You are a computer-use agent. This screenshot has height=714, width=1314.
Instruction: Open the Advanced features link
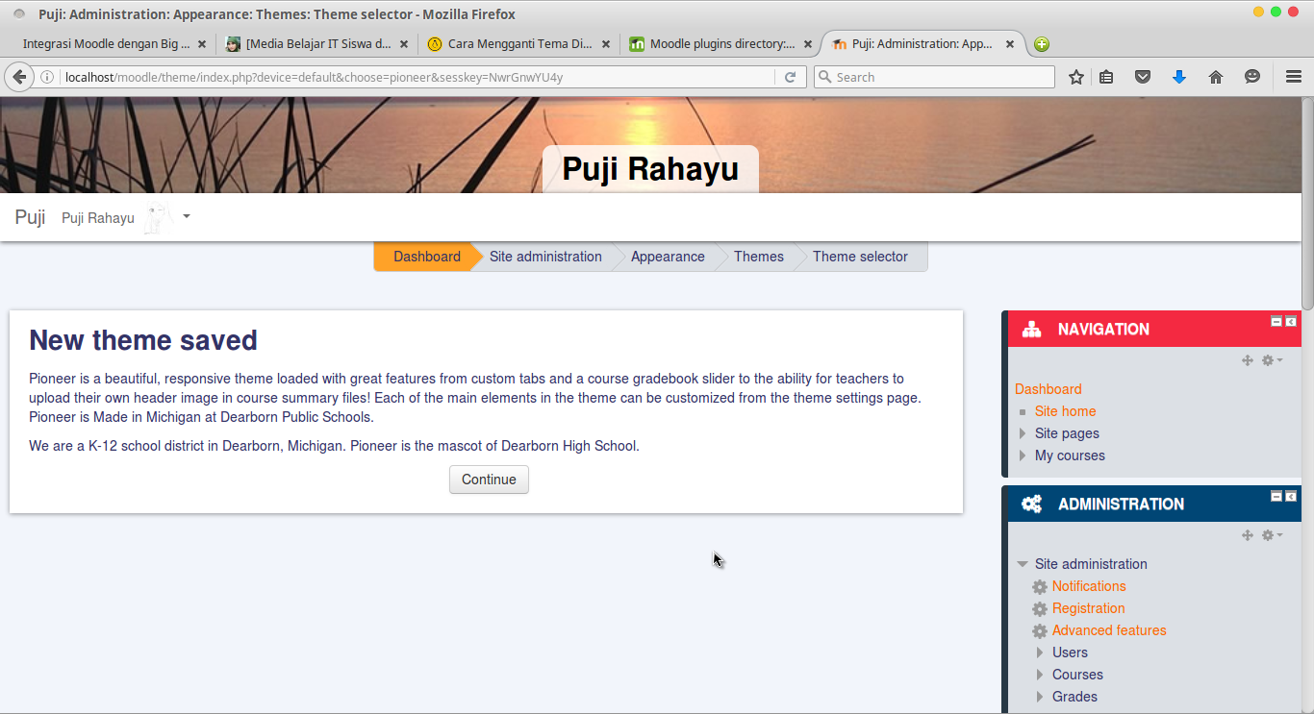tap(1109, 630)
